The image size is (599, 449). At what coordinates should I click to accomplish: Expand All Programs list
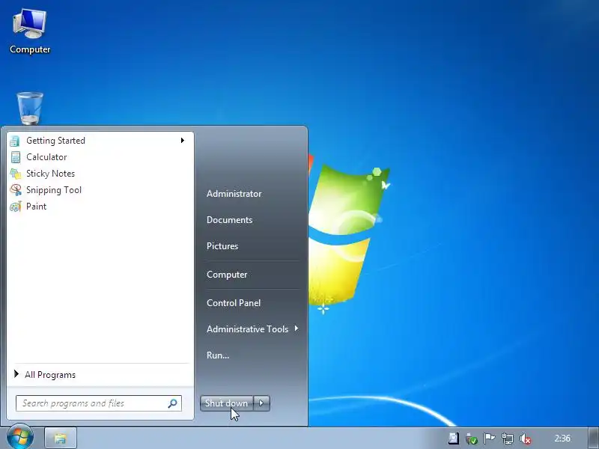point(50,375)
